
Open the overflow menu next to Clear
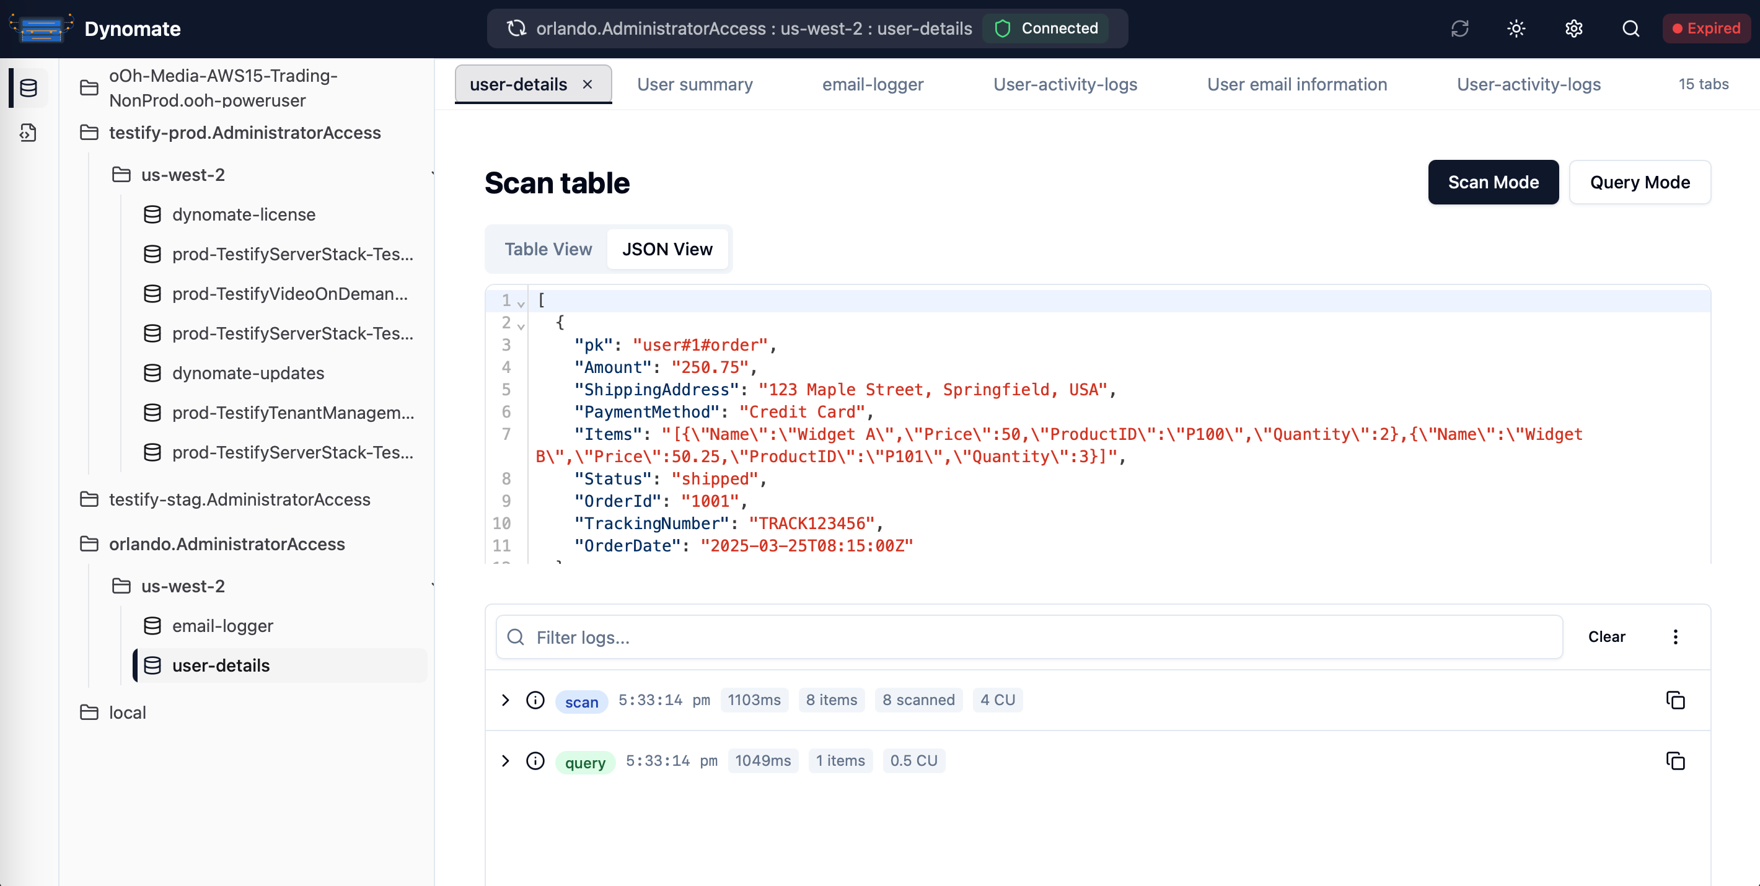[1675, 637]
